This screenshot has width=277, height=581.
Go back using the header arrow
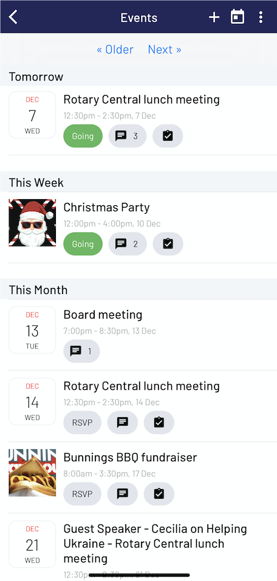(x=13, y=17)
